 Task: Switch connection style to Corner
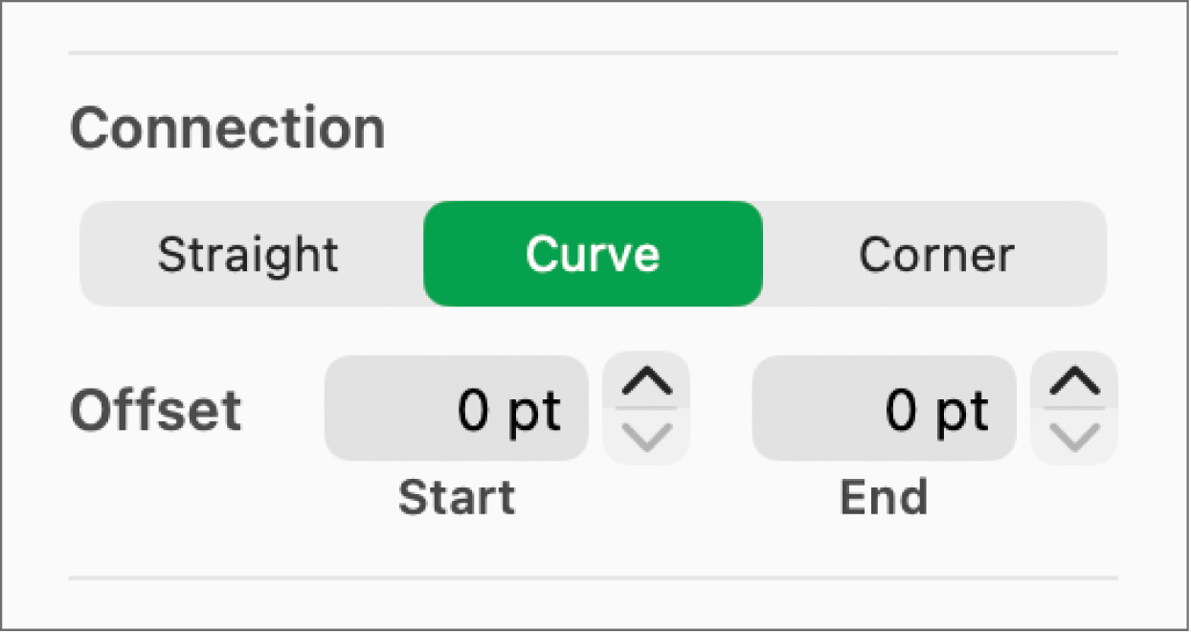(935, 255)
